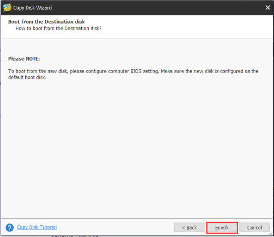Click the 'Please NOTE:' label
This screenshot has width=274, height=237.
(24, 59)
